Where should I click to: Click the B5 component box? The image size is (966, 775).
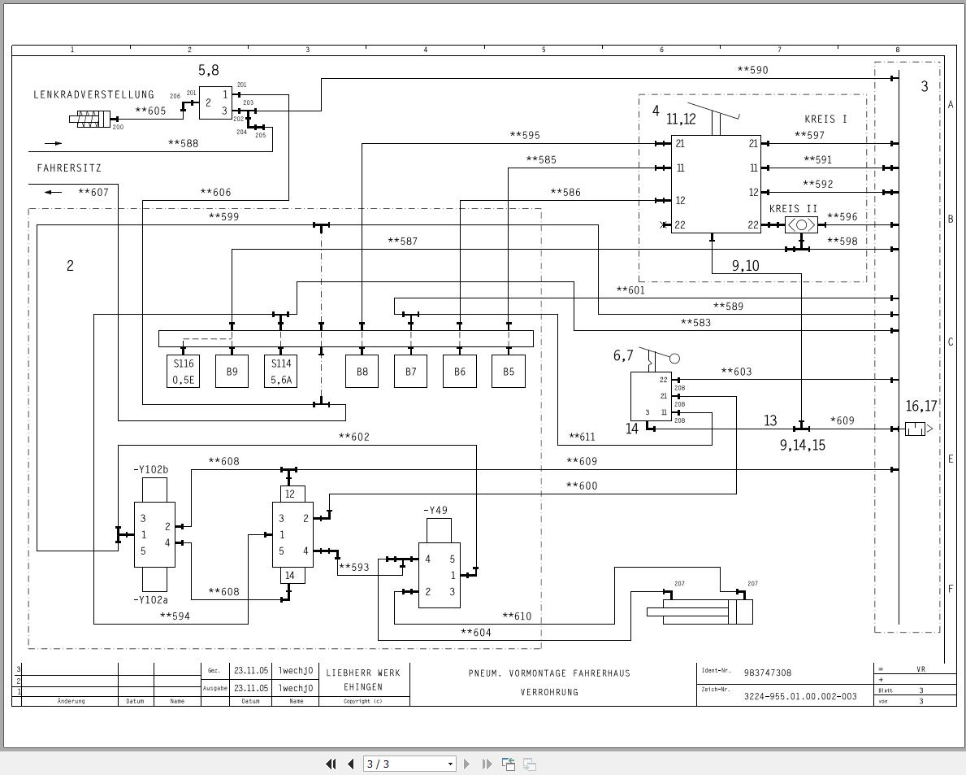tap(508, 371)
